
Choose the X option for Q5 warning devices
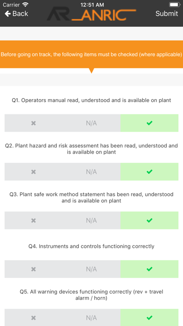click(x=33, y=318)
